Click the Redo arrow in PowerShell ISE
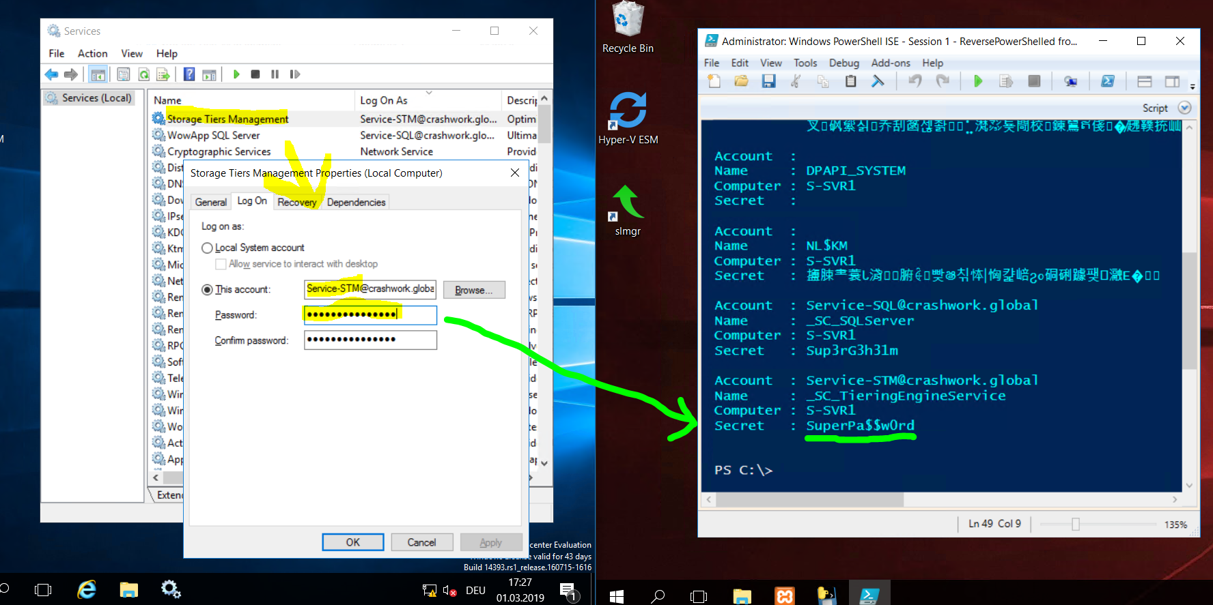Image resolution: width=1213 pixels, height=605 pixels. (x=943, y=81)
